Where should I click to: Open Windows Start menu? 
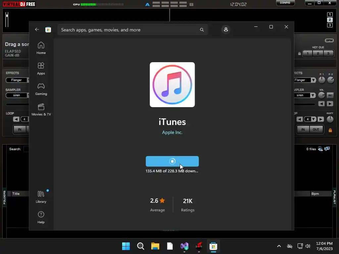point(126,246)
